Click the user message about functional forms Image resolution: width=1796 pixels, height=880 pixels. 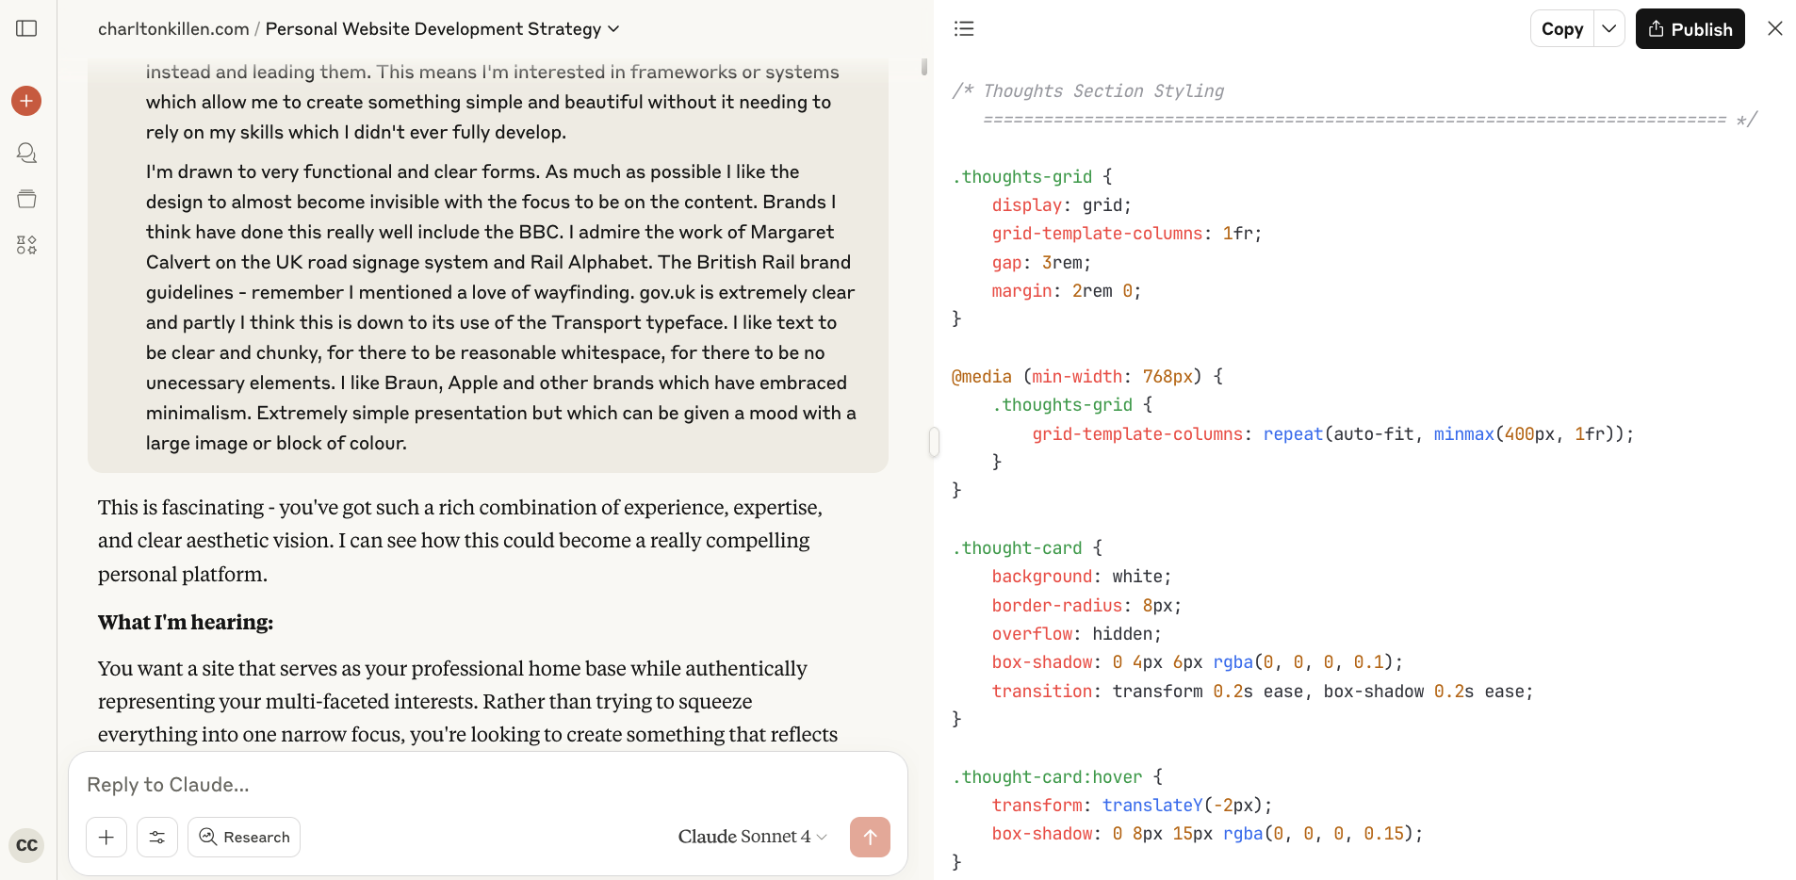tap(501, 307)
